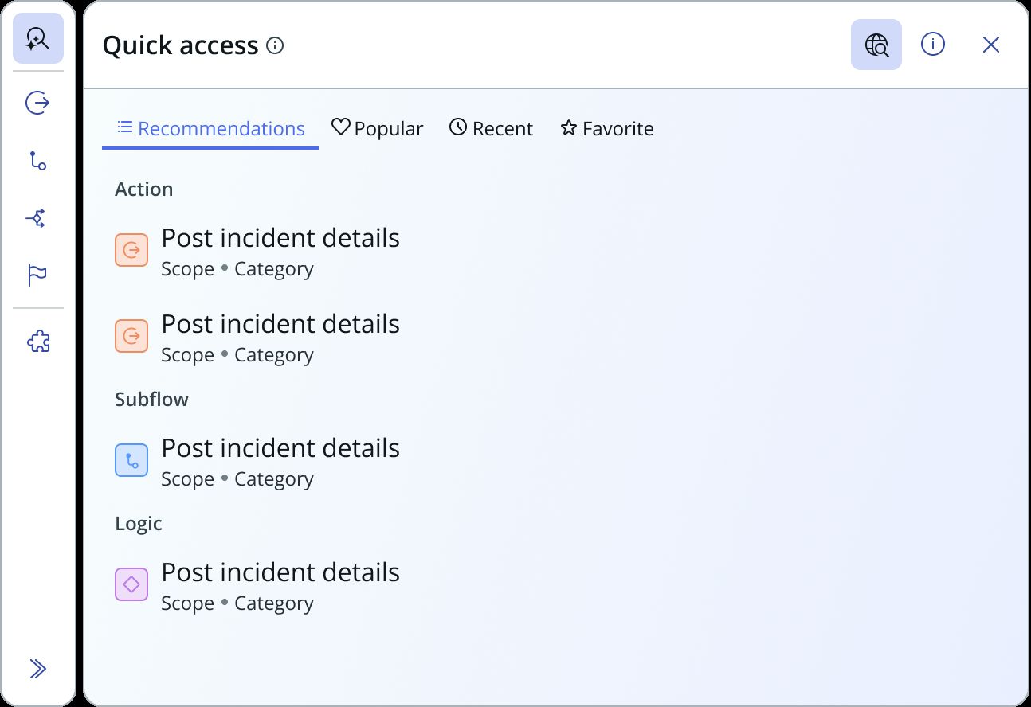Select Post incident details under Logic
The image size is (1031, 707).
[x=280, y=572]
